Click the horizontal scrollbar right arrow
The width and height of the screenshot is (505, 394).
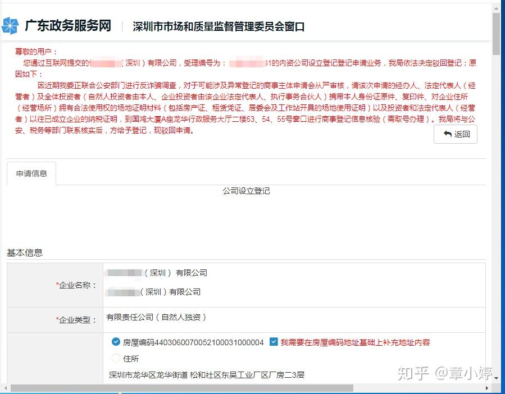487,388
